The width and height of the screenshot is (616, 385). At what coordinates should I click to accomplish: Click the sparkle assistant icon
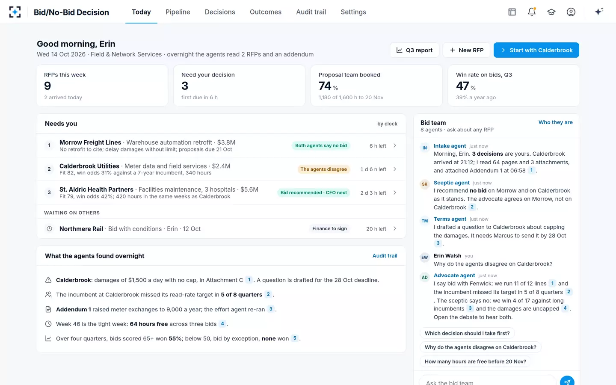pos(599,12)
